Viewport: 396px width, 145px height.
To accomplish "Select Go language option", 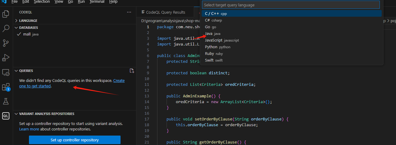I will click(291, 27).
